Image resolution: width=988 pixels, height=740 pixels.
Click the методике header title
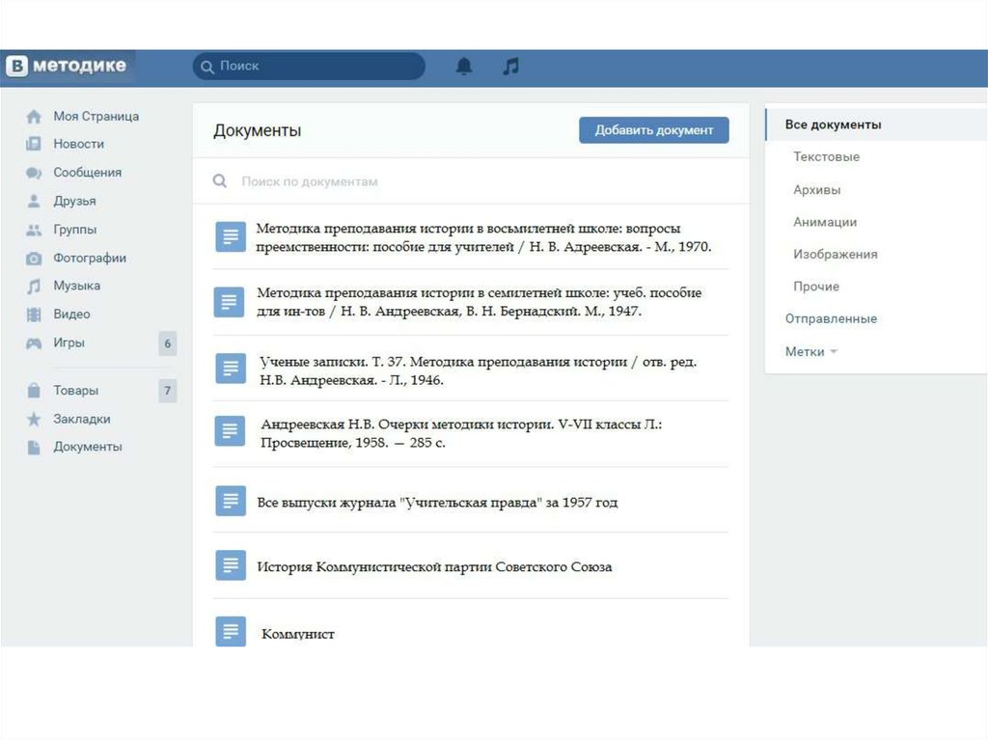79,66
